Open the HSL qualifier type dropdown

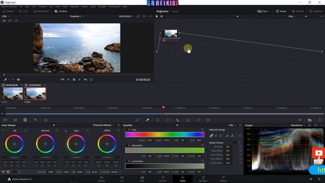tap(233, 125)
